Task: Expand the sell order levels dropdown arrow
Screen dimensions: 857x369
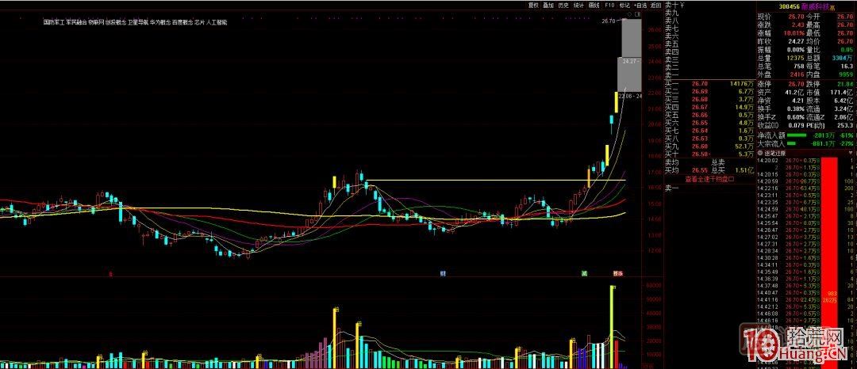Action: 682,6
